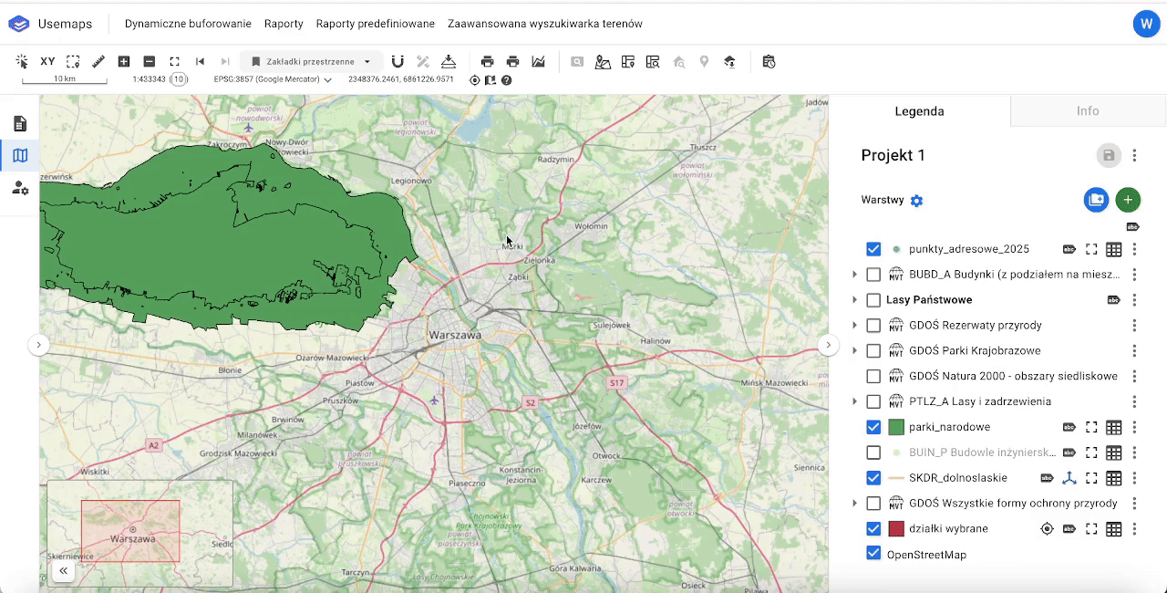Activate the measure ruler tool

(x=98, y=62)
